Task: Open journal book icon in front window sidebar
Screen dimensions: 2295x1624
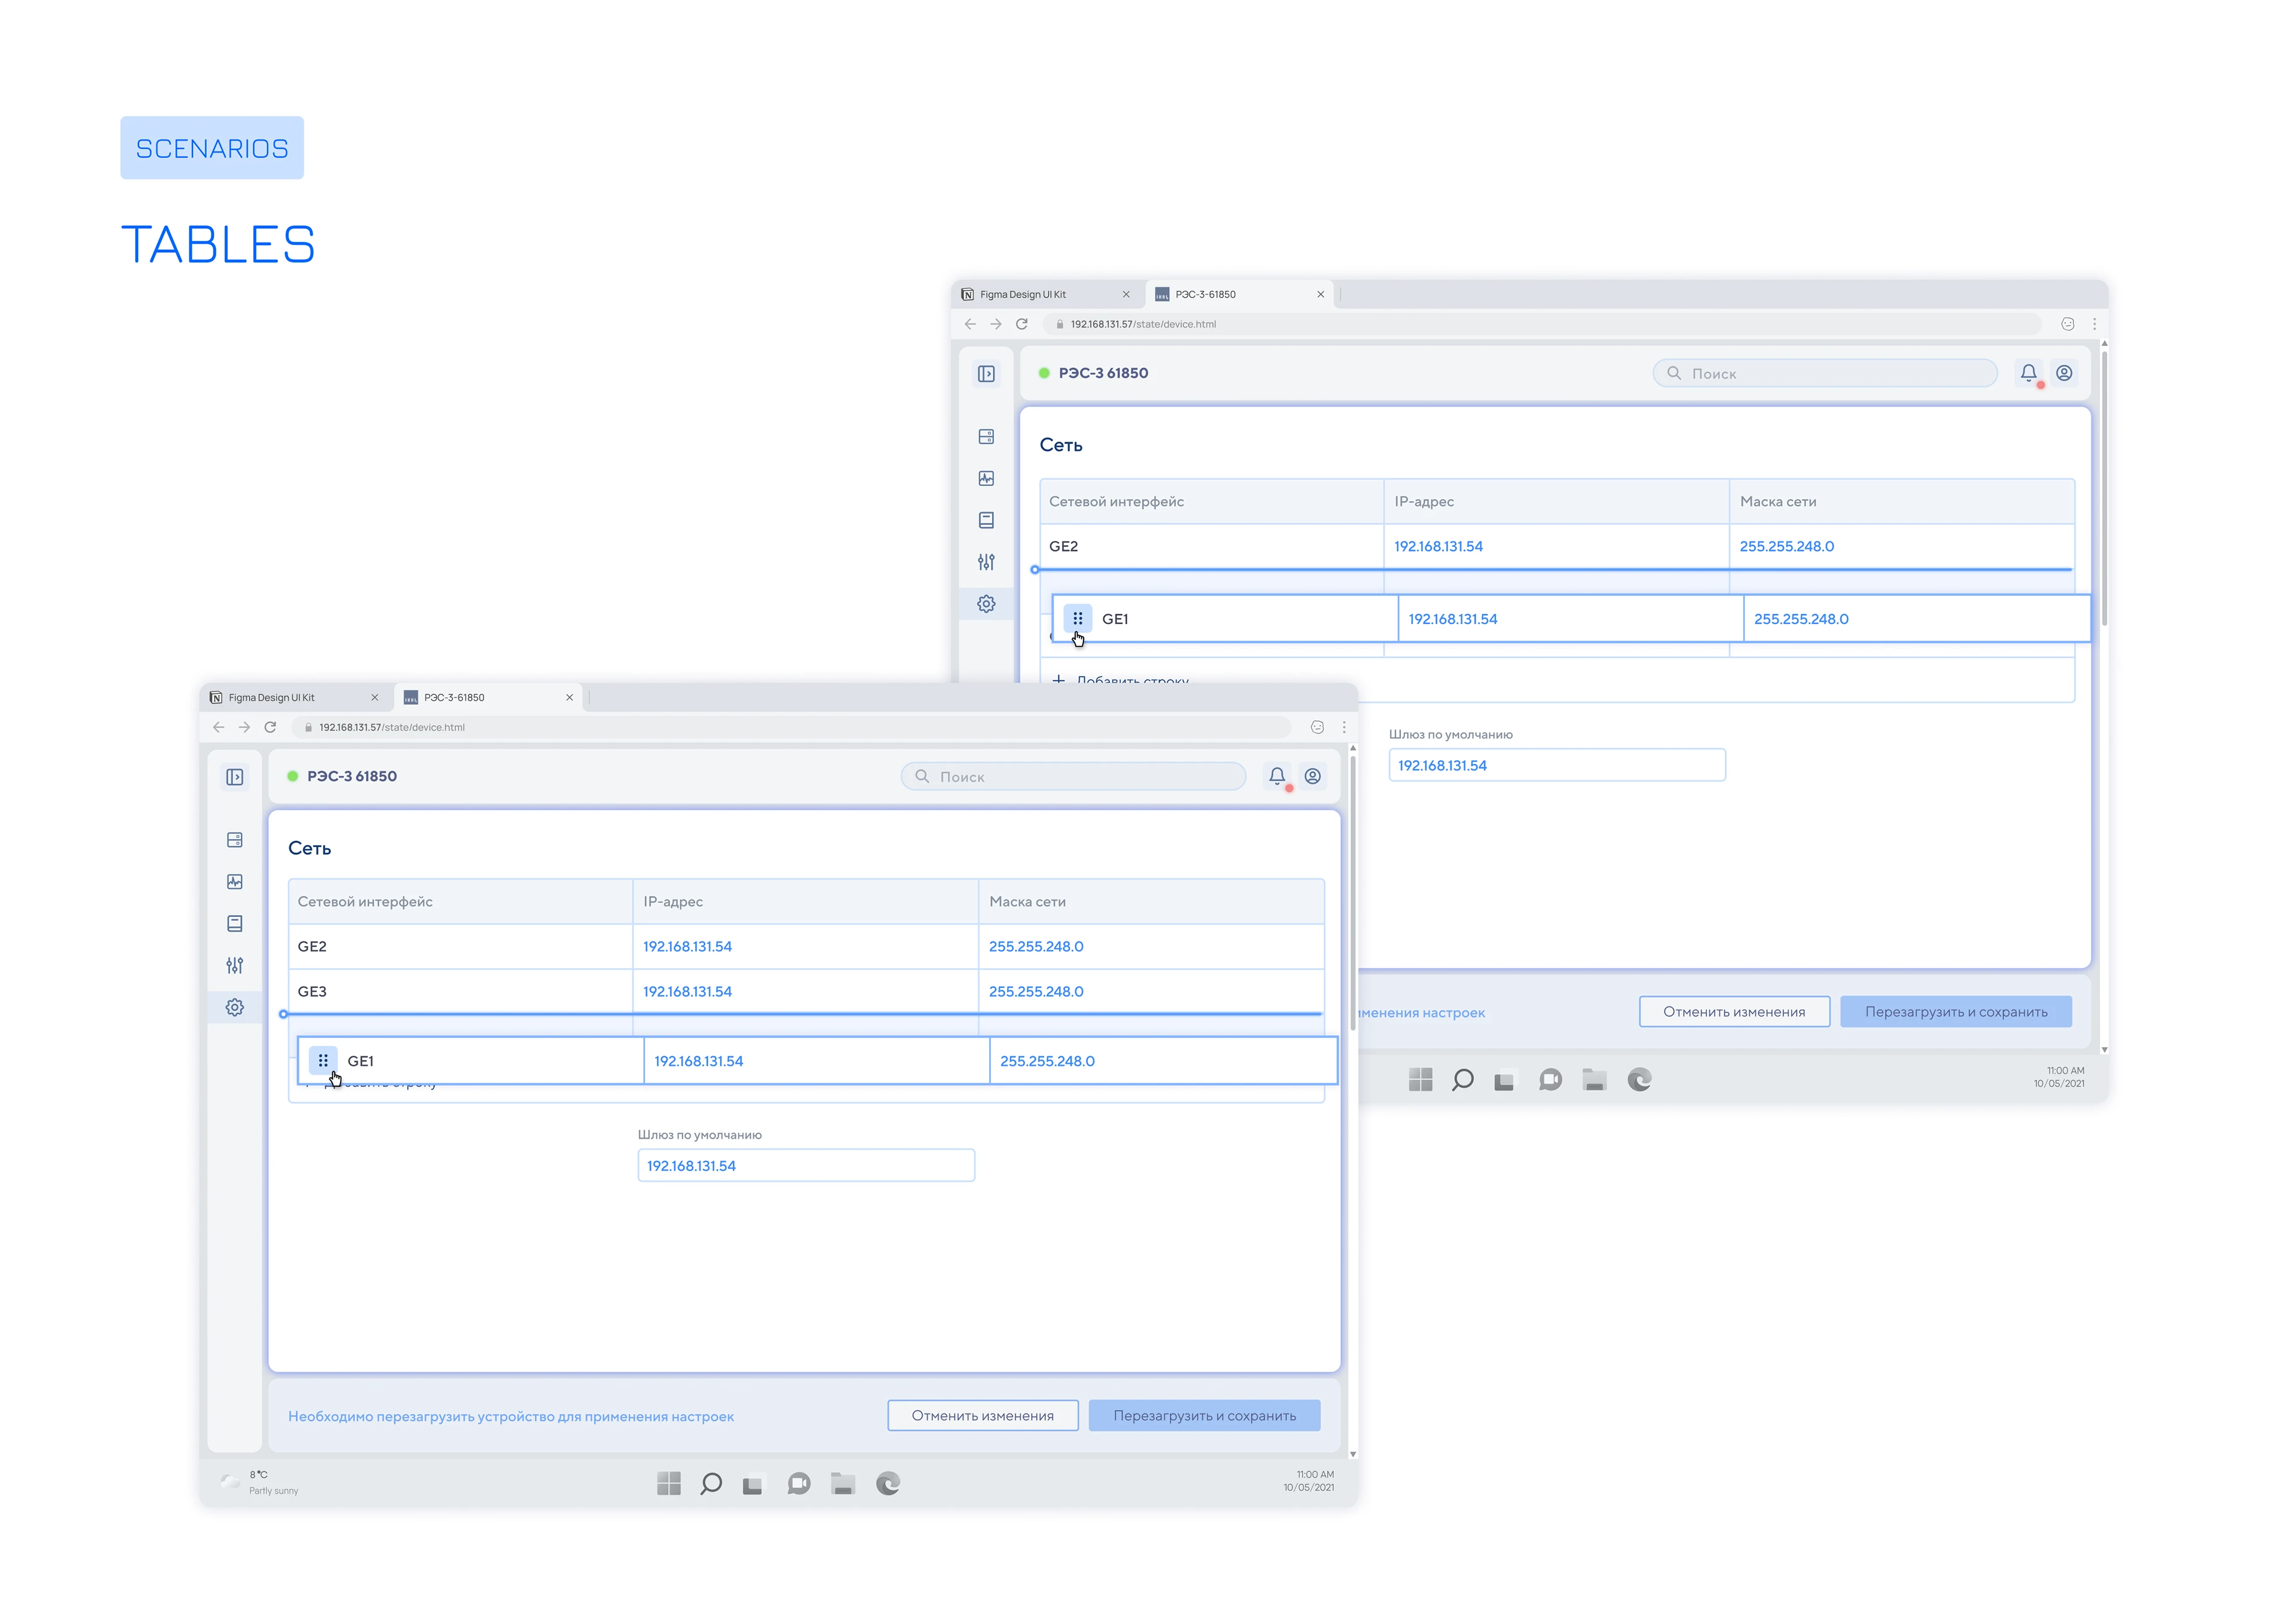Action: coord(235,924)
